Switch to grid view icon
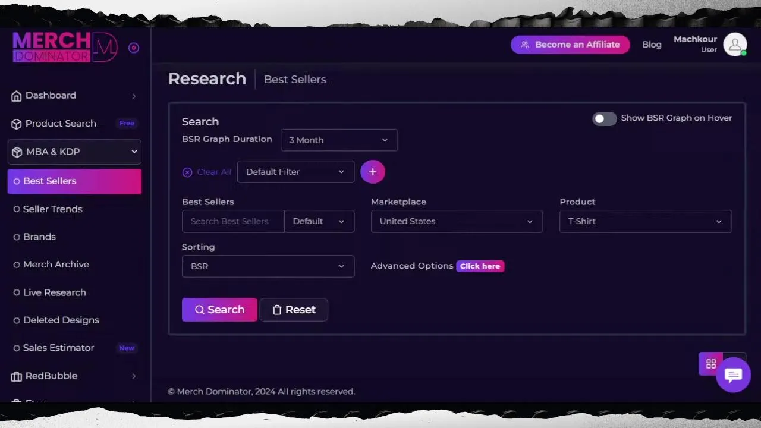 pyautogui.click(x=711, y=364)
